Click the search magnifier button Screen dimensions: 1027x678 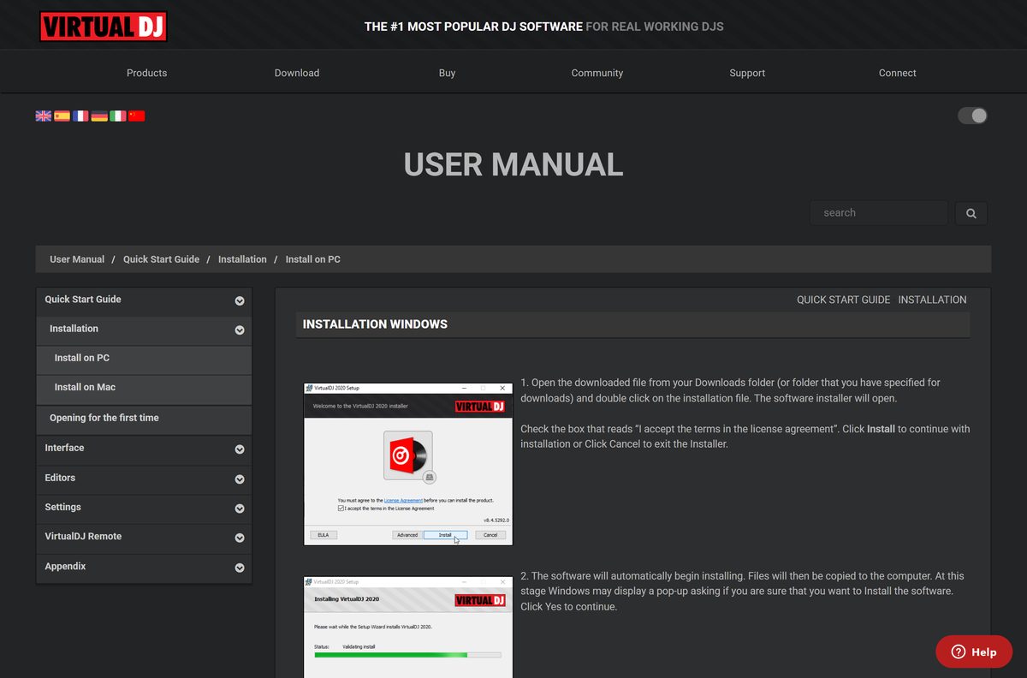pos(971,213)
